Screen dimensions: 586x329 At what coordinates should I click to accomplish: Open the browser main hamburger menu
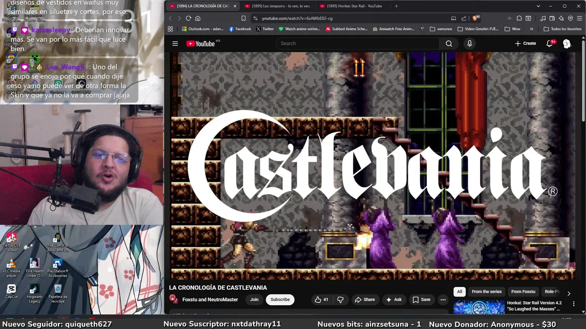coord(580,18)
